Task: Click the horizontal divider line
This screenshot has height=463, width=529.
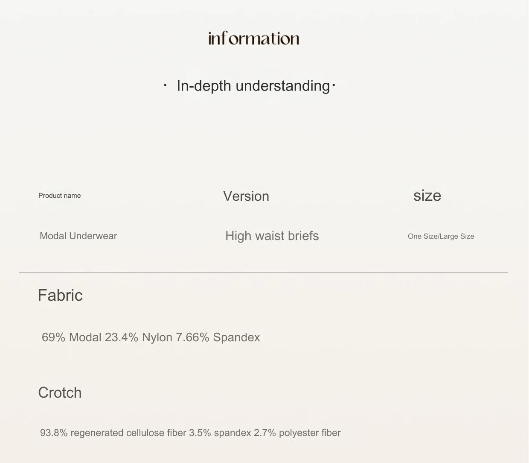Action: pos(263,272)
